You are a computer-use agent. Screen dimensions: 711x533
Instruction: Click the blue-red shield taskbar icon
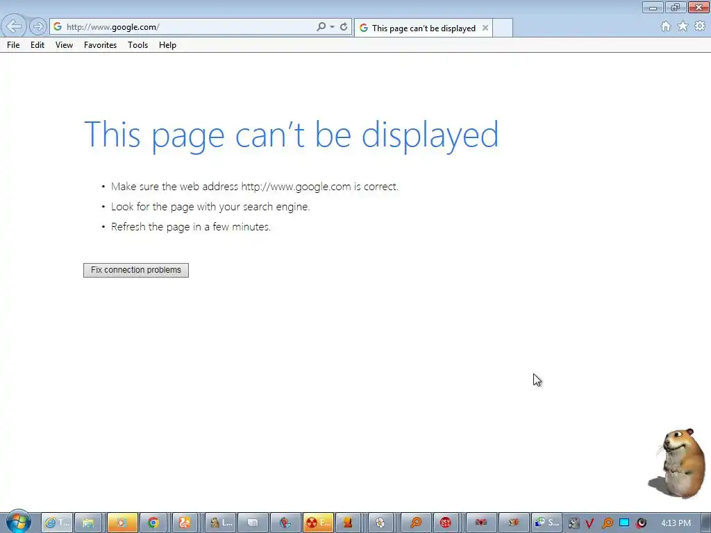pyautogui.click(x=285, y=523)
